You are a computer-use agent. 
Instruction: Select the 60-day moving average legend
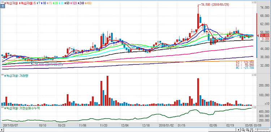click(67, 3)
